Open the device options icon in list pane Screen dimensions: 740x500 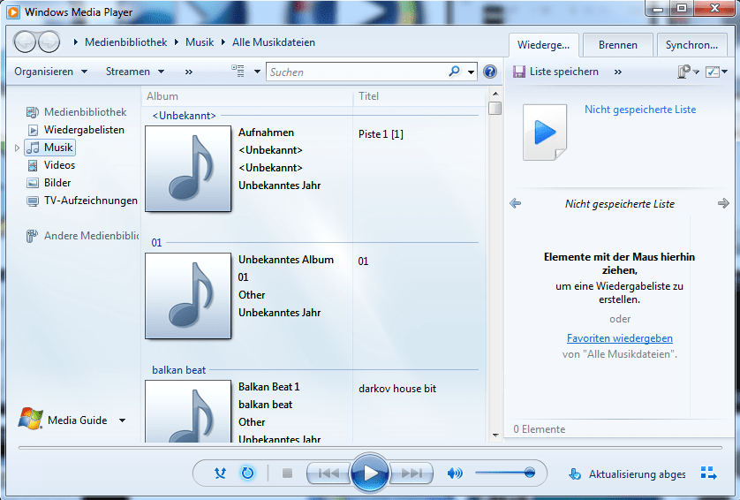tap(688, 72)
